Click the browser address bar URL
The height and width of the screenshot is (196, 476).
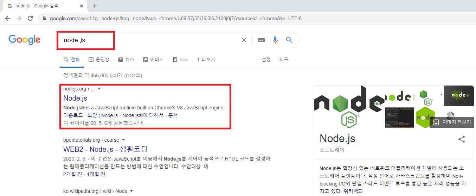tap(176, 18)
